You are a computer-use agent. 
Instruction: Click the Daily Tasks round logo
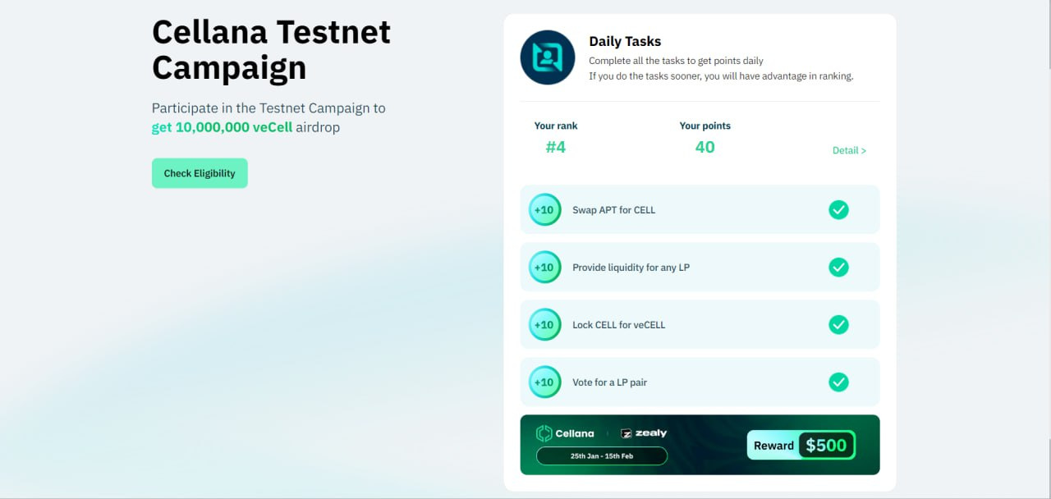pyautogui.click(x=548, y=57)
